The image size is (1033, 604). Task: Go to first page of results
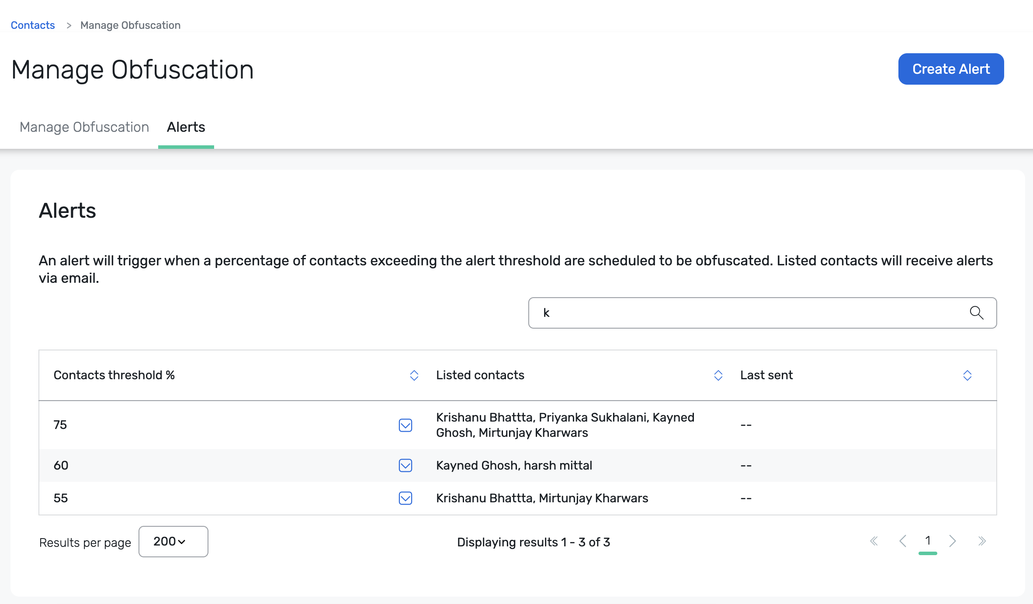[874, 541]
